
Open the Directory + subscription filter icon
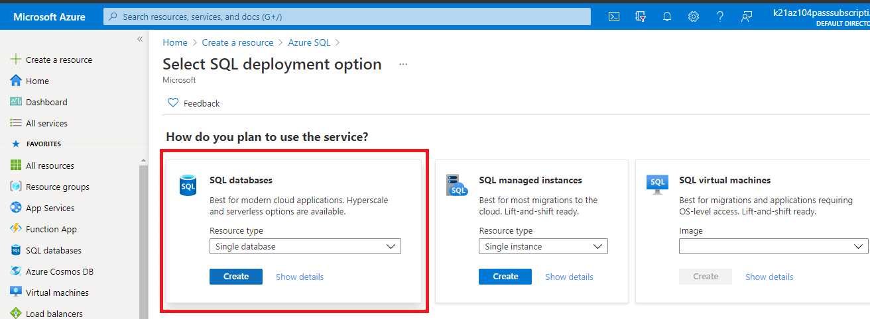[x=641, y=17]
